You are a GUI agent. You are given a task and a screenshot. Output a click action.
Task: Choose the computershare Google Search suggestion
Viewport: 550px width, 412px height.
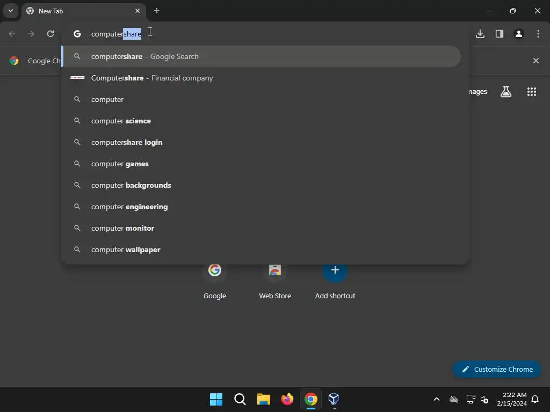(262, 56)
